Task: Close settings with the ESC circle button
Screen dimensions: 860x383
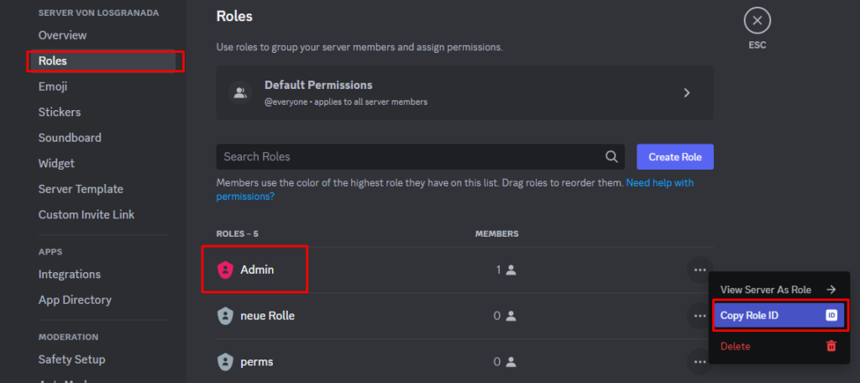Action: [758, 21]
